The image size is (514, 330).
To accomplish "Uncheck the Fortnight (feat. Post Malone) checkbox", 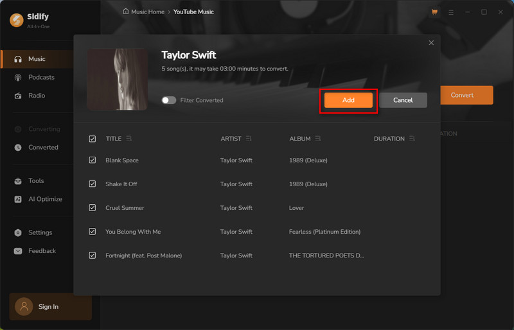I will pyautogui.click(x=93, y=256).
